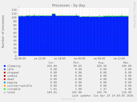Click total current value 104.01
Viewport: 137px width, 102px height.
[52, 92]
